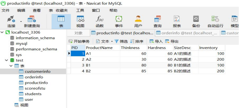Open the 报表 reports toolbar button
The image size is (239, 108).
(x=177, y=22)
